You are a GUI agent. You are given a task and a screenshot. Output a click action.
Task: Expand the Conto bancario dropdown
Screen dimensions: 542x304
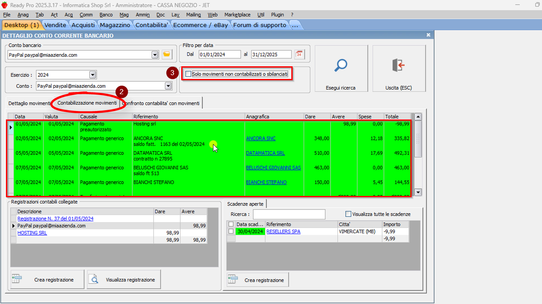pyautogui.click(x=155, y=54)
